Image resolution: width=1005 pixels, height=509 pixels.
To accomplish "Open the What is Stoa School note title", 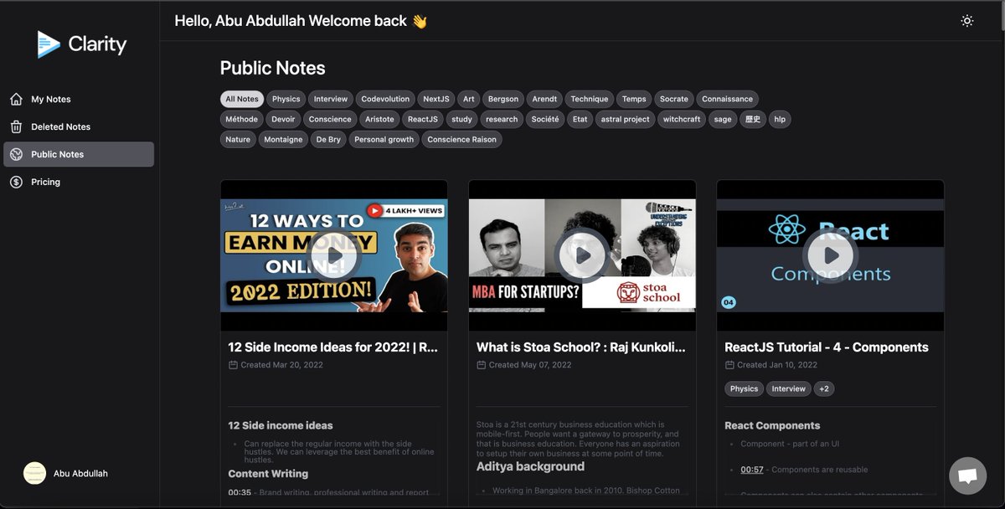I will click(581, 347).
